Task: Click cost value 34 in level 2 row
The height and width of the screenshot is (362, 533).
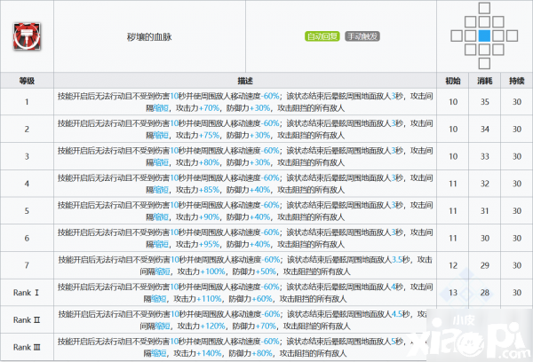Action: pyautogui.click(x=485, y=129)
